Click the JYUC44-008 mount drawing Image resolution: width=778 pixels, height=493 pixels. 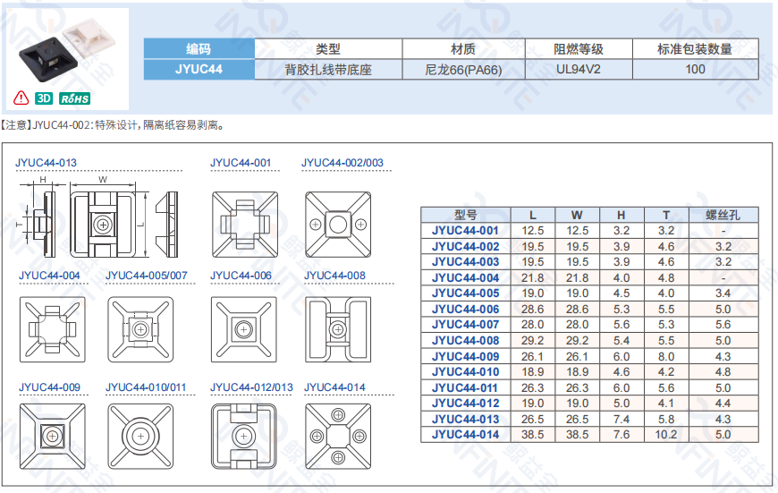(x=338, y=328)
